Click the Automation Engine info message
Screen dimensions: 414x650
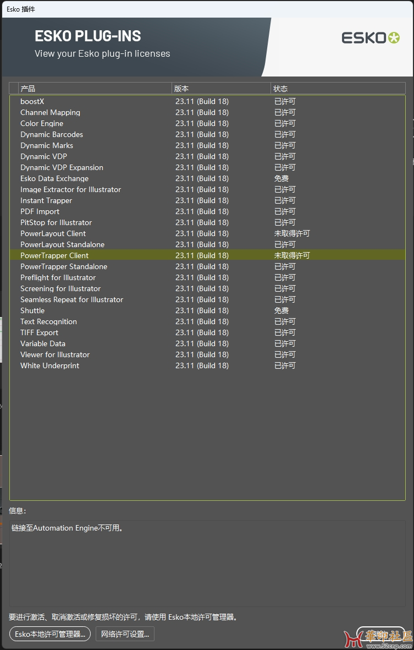tap(67, 528)
